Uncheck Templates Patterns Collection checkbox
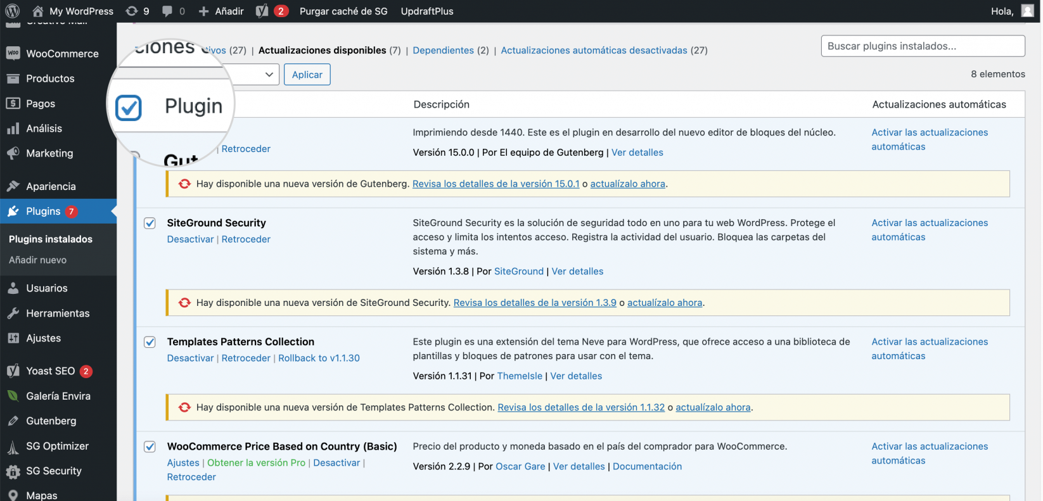 point(150,342)
